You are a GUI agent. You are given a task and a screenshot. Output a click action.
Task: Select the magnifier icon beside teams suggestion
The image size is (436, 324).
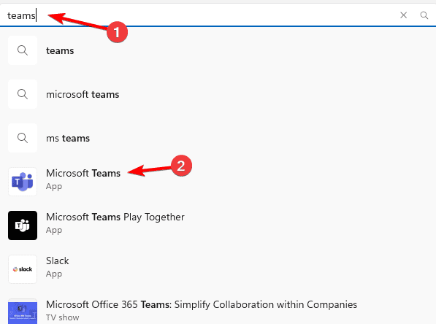23,50
